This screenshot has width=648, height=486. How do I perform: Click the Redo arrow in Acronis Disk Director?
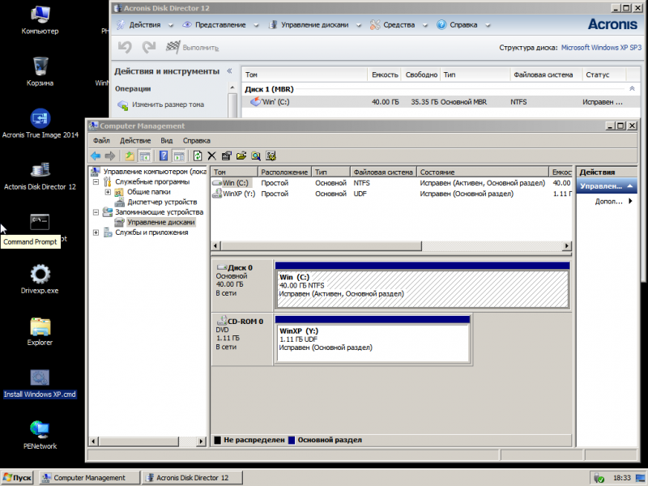(x=149, y=47)
